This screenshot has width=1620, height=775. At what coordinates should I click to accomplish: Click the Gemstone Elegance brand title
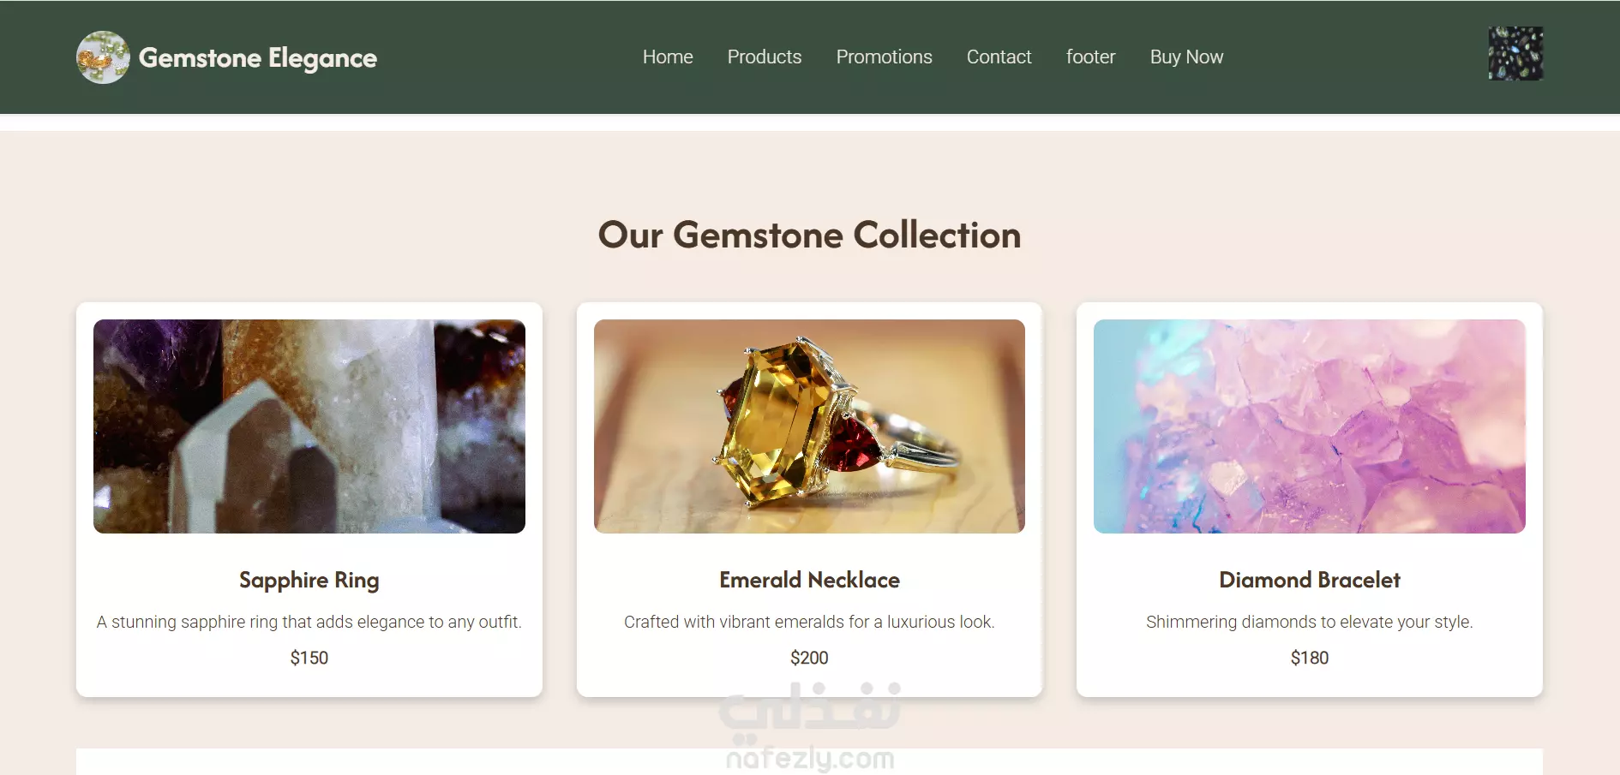tap(258, 58)
